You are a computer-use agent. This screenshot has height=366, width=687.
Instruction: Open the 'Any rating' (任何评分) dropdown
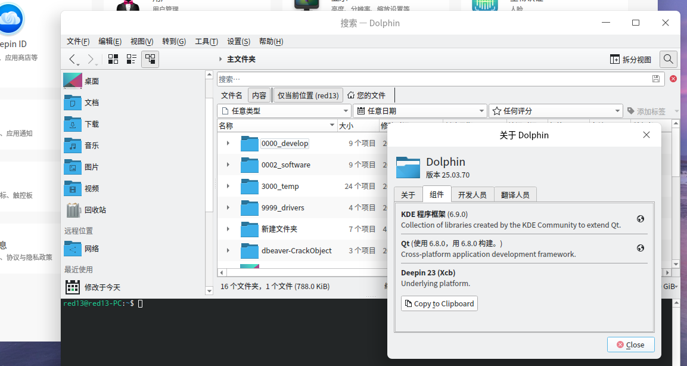(555, 111)
